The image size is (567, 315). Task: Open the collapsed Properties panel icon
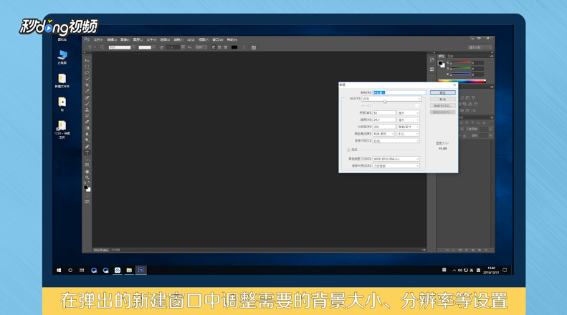432,69
